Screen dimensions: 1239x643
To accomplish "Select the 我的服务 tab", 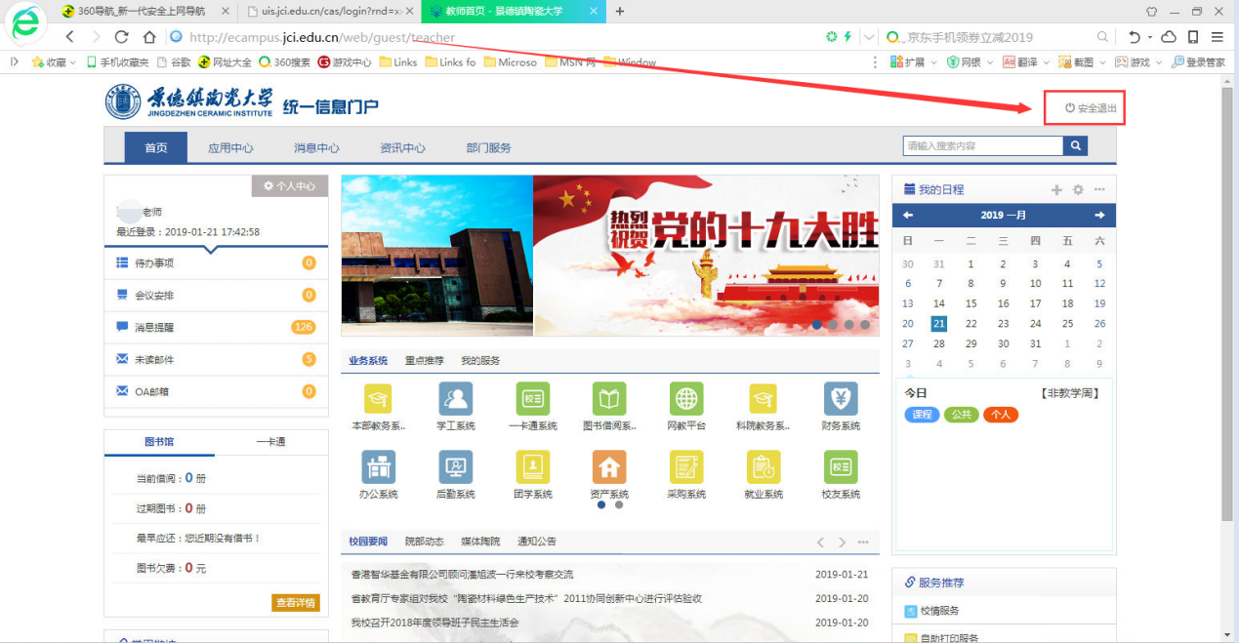I will pyautogui.click(x=480, y=361).
